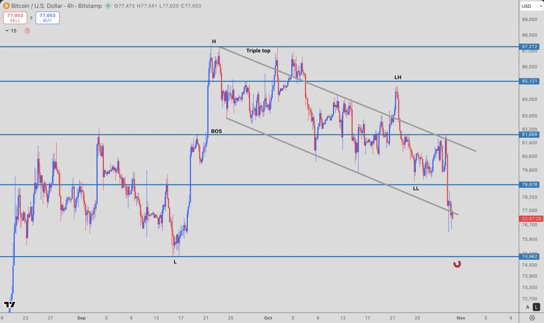Click the "Nov" label on time axis

click(461, 318)
